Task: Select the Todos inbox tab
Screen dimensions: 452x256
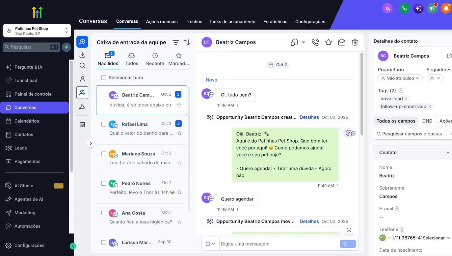Action: tap(131, 59)
